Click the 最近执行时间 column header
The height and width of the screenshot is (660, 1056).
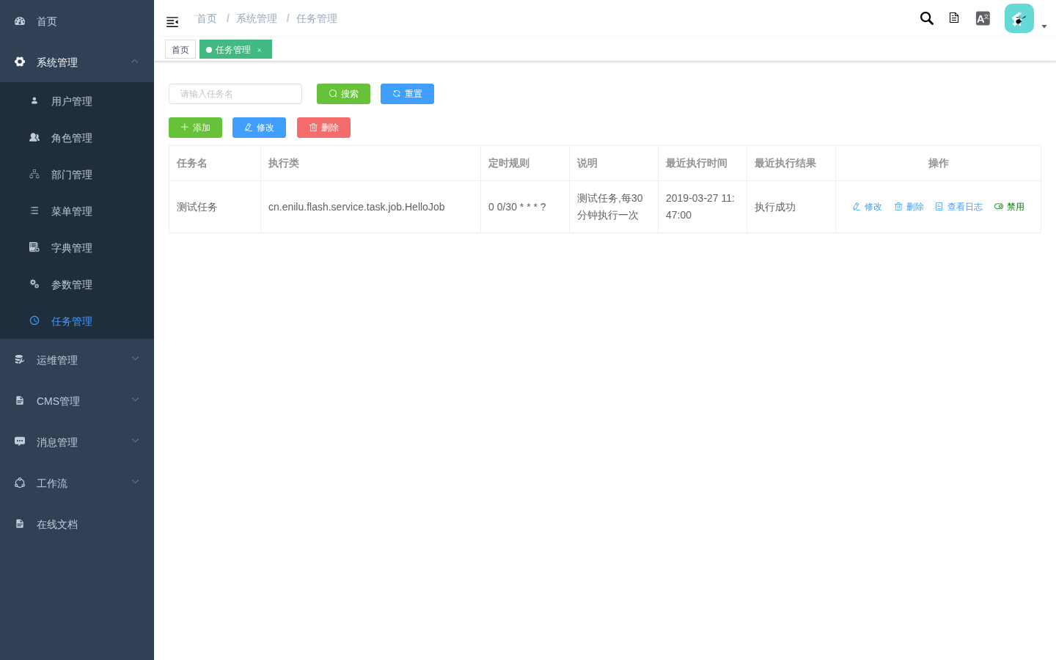tap(703, 163)
